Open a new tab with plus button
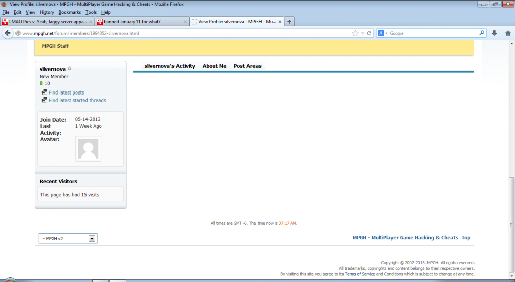The image size is (515, 282). click(289, 22)
